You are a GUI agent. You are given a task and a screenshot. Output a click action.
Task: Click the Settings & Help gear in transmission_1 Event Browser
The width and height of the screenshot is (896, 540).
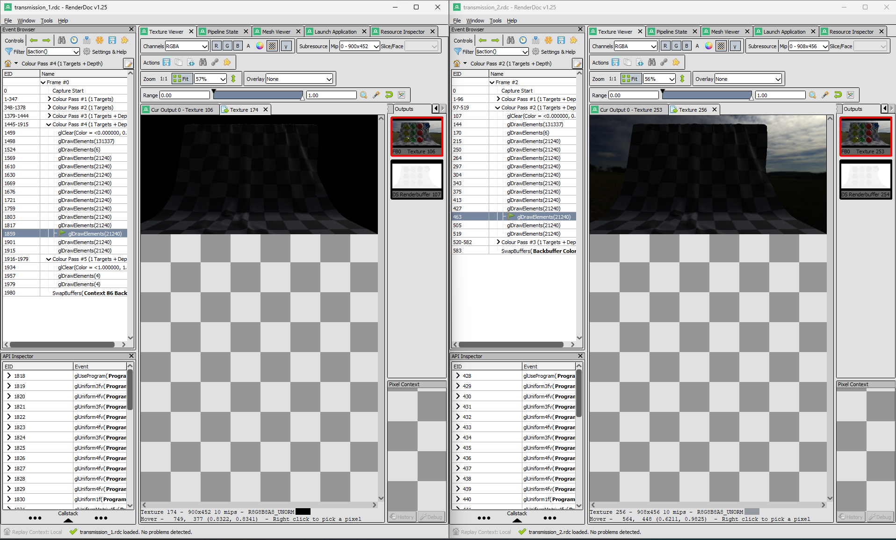[x=87, y=51]
